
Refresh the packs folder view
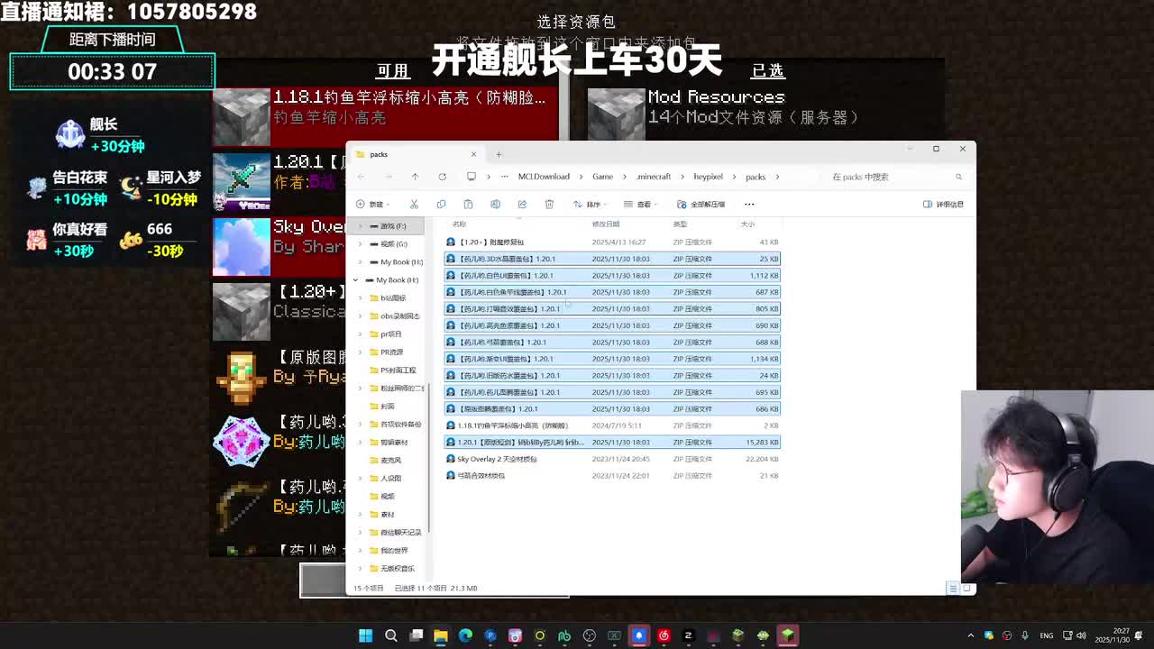[442, 177]
